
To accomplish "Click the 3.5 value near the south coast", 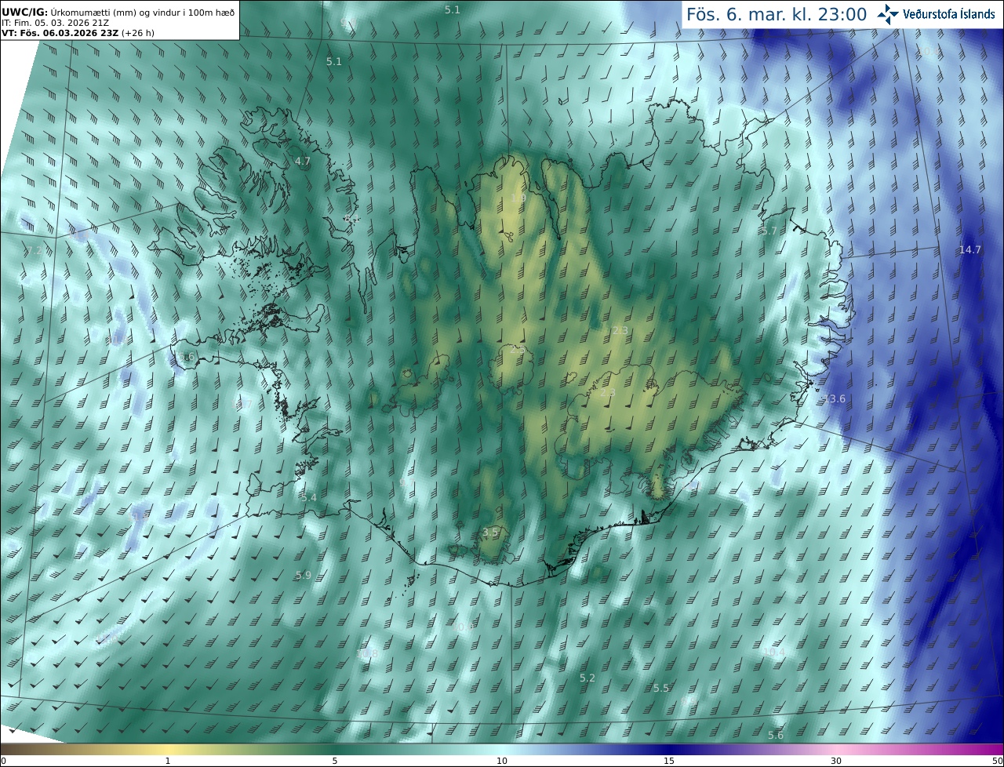I will (x=490, y=532).
